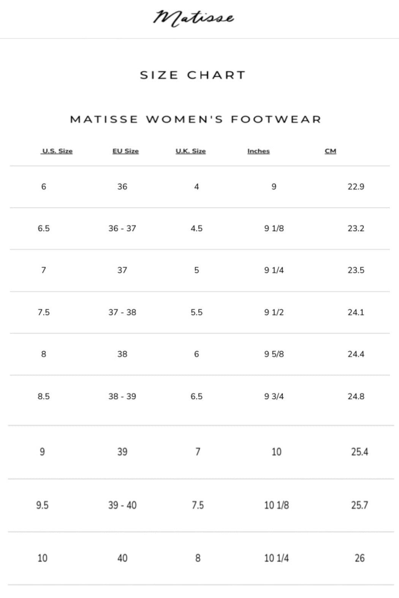Select the EU size 36 - 37 cell
Screen dimensions: 399x598
122,229
